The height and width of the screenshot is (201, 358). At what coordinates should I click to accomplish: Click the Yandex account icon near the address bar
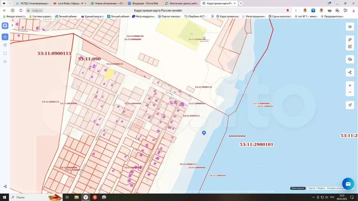13,10
